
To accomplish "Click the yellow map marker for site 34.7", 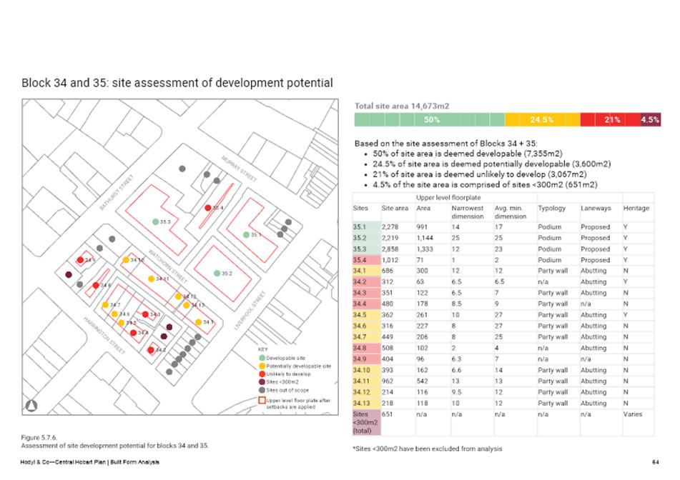I will click(x=105, y=305).
